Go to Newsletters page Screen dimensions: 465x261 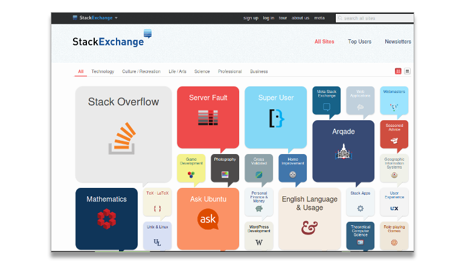pyautogui.click(x=398, y=42)
